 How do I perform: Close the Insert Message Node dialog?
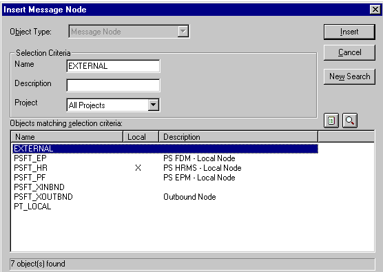coord(375,10)
